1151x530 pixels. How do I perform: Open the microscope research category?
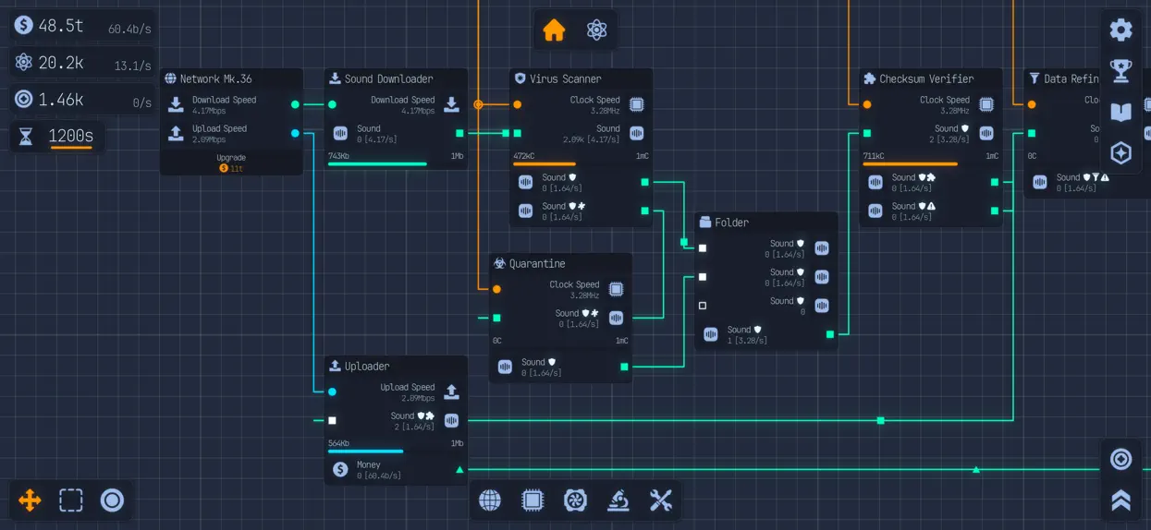click(x=618, y=500)
